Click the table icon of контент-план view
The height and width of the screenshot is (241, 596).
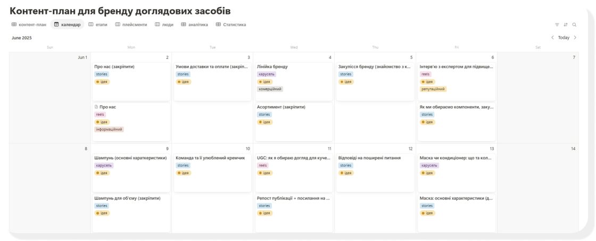click(x=14, y=24)
